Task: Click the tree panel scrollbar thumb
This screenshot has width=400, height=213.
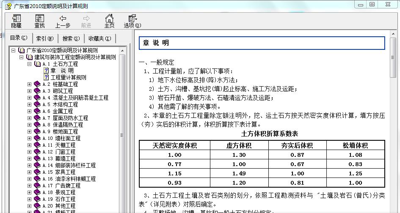Action: pyautogui.click(x=122, y=135)
